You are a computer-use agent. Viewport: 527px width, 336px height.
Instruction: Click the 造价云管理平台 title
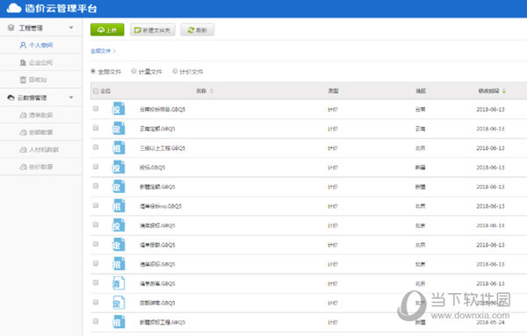pos(61,9)
